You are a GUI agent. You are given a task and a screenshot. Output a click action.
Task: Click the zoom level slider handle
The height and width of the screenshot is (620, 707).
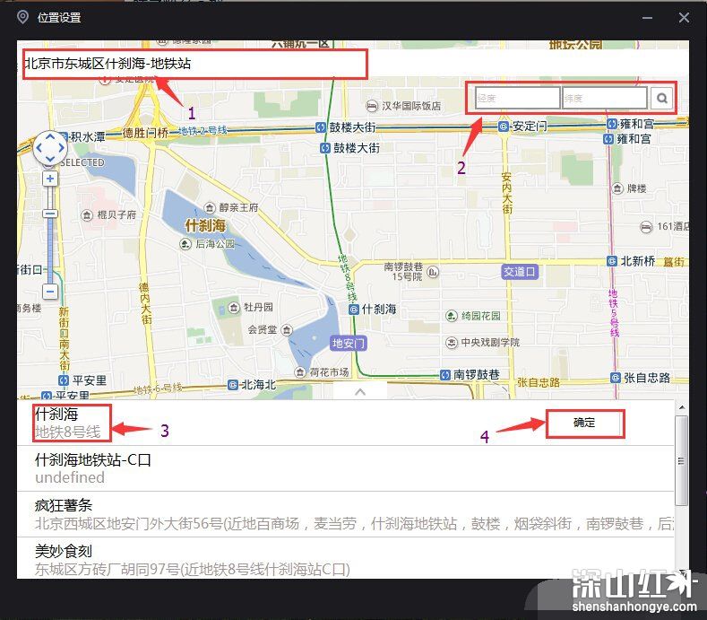click(50, 214)
